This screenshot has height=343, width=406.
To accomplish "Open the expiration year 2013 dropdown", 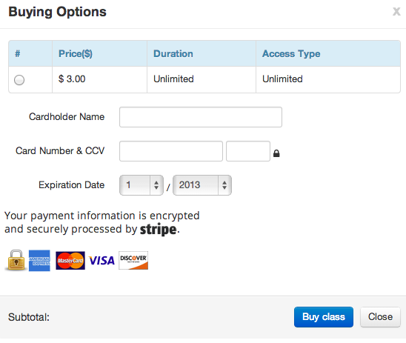I will (202, 185).
